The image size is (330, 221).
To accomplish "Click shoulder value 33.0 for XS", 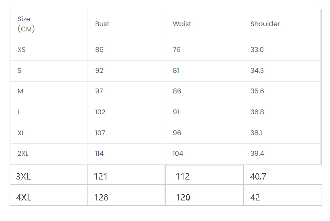I will click(257, 50).
